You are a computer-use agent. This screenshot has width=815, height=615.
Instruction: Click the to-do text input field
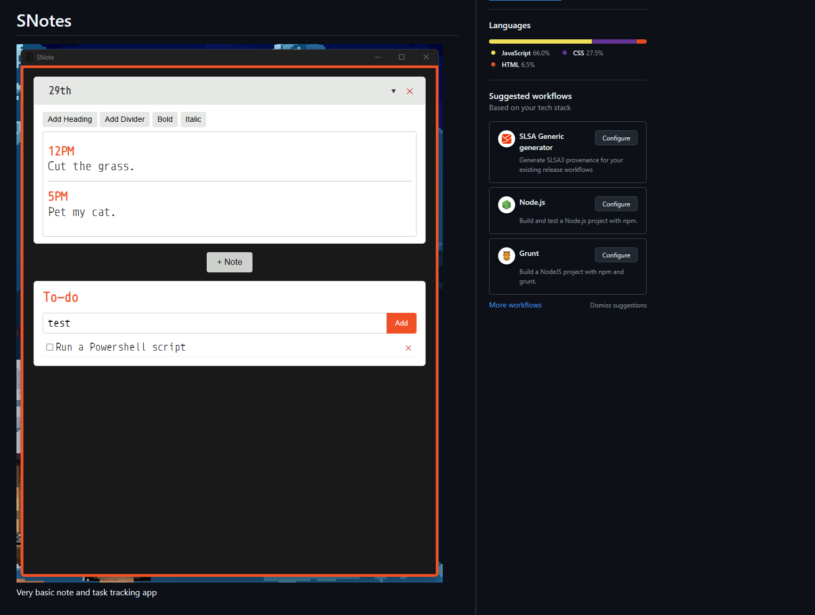coord(214,323)
